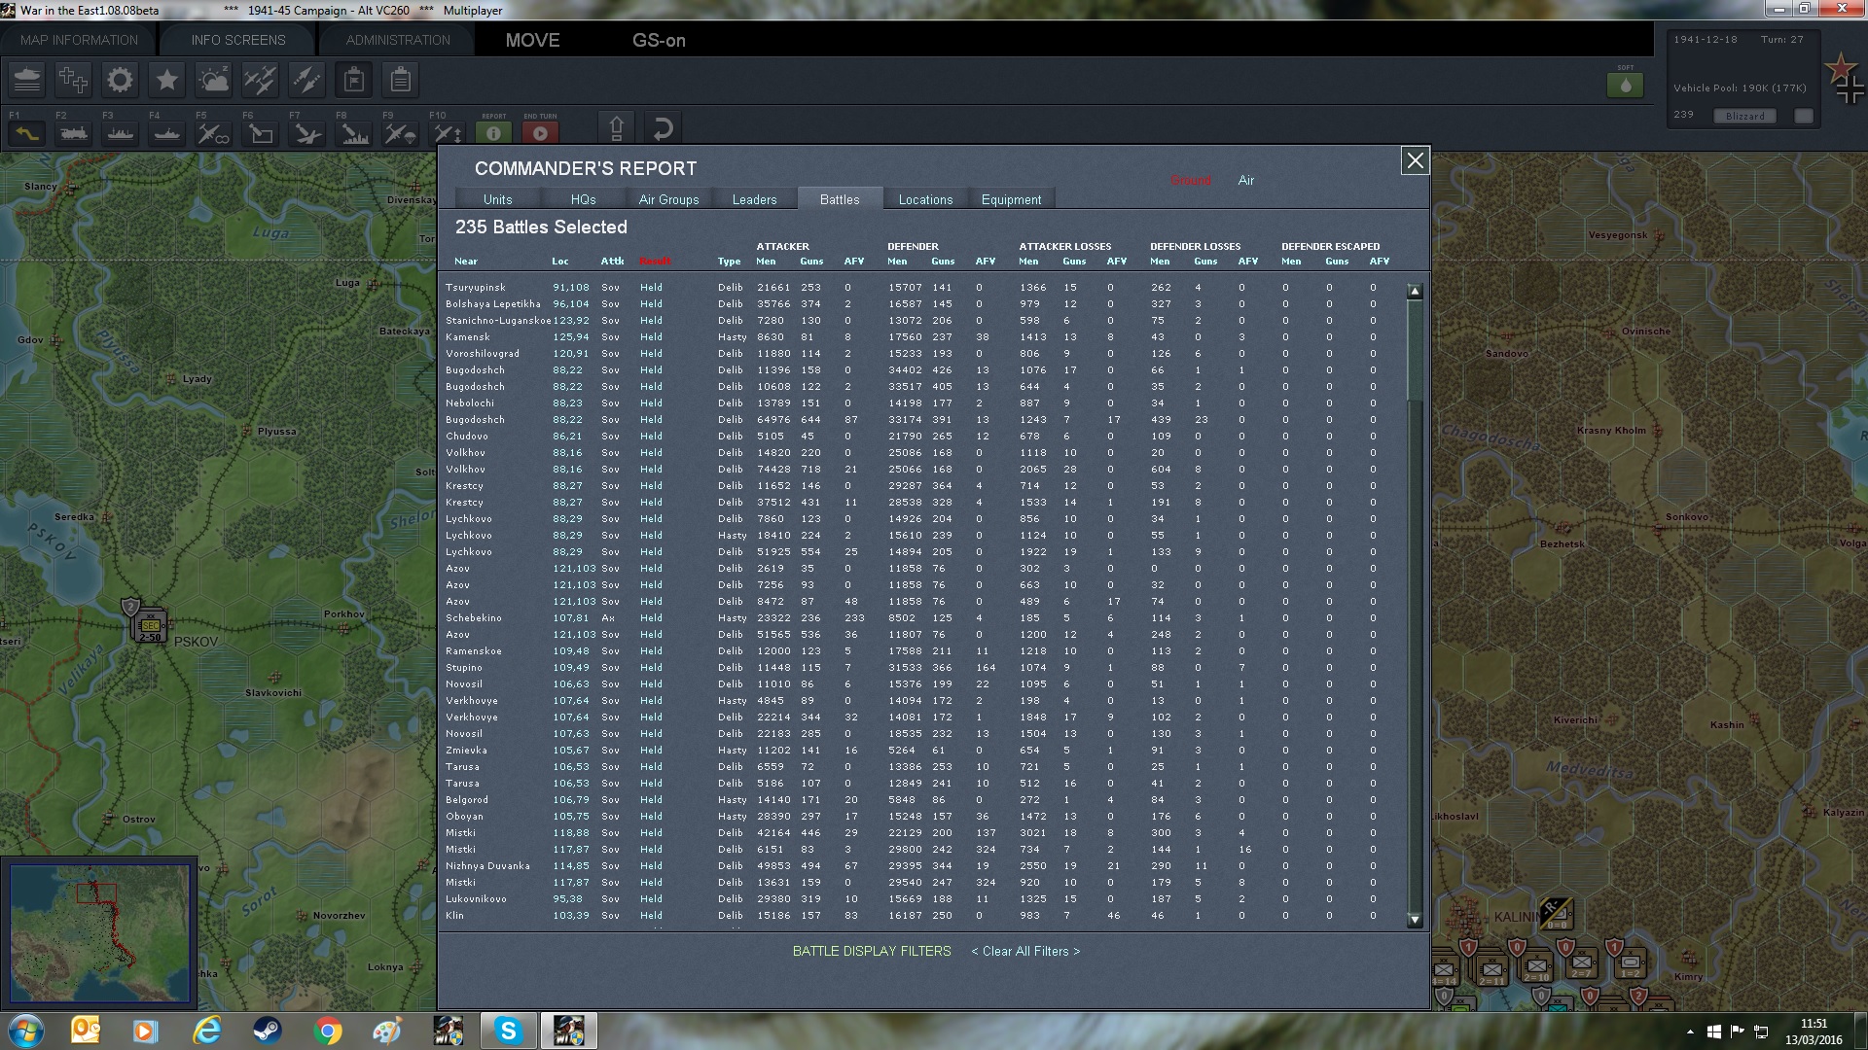The width and height of the screenshot is (1868, 1050).
Task: Open the double-cross reinforcements toolbar icon
Action: click(74, 80)
